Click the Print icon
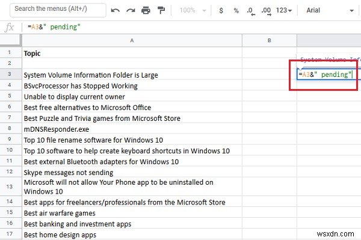This screenshot has height=240, width=361. (x=146, y=10)
